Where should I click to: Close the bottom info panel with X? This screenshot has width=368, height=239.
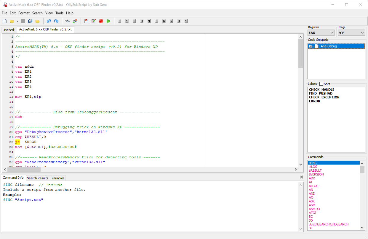[x=302, y=177]
